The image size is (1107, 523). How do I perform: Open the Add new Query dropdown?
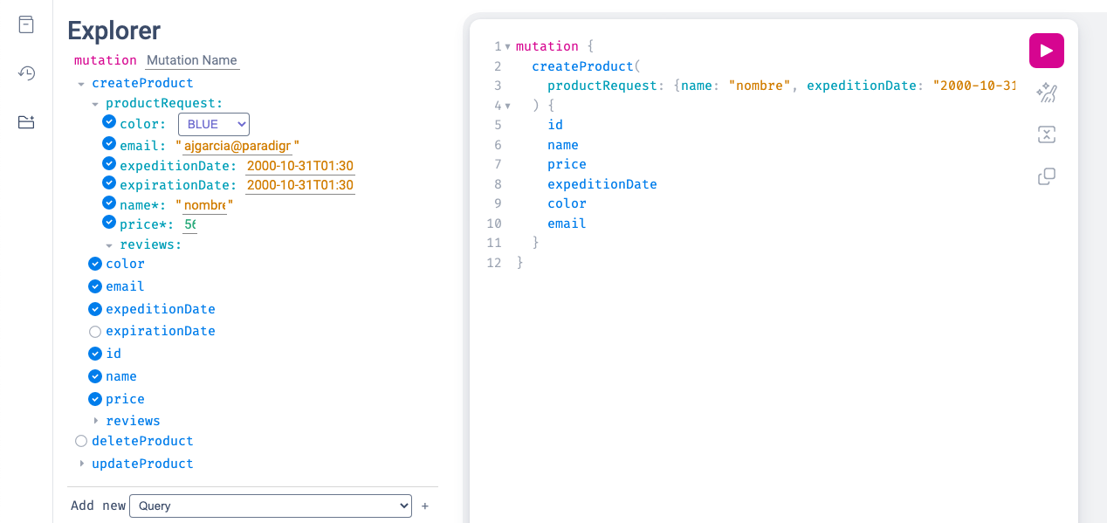(270, 506)
